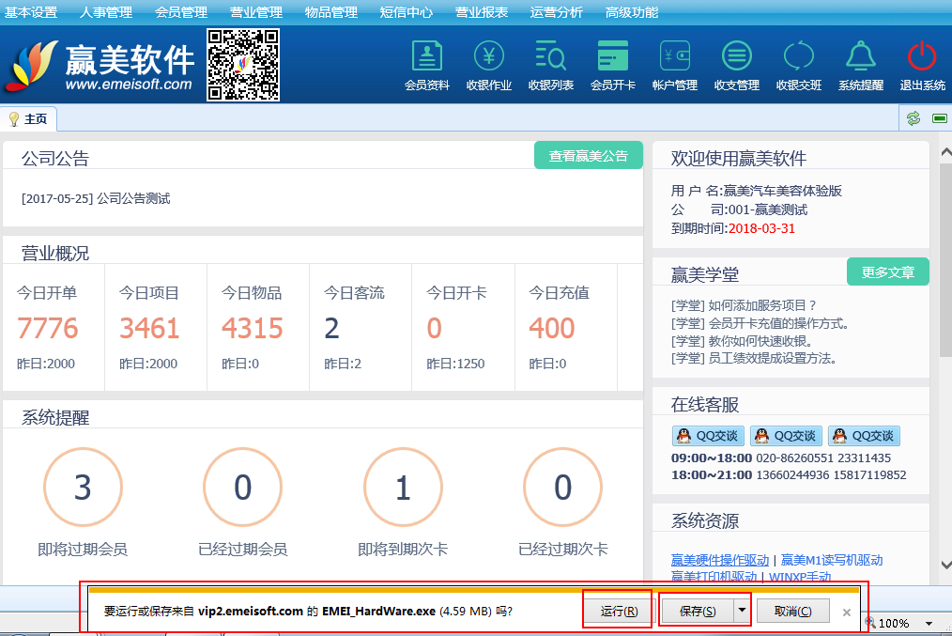The width and height of the screenshot is (952, 636).
Task: Expand the 保存 dropdown arrow
Action: [x=743, y=611]
